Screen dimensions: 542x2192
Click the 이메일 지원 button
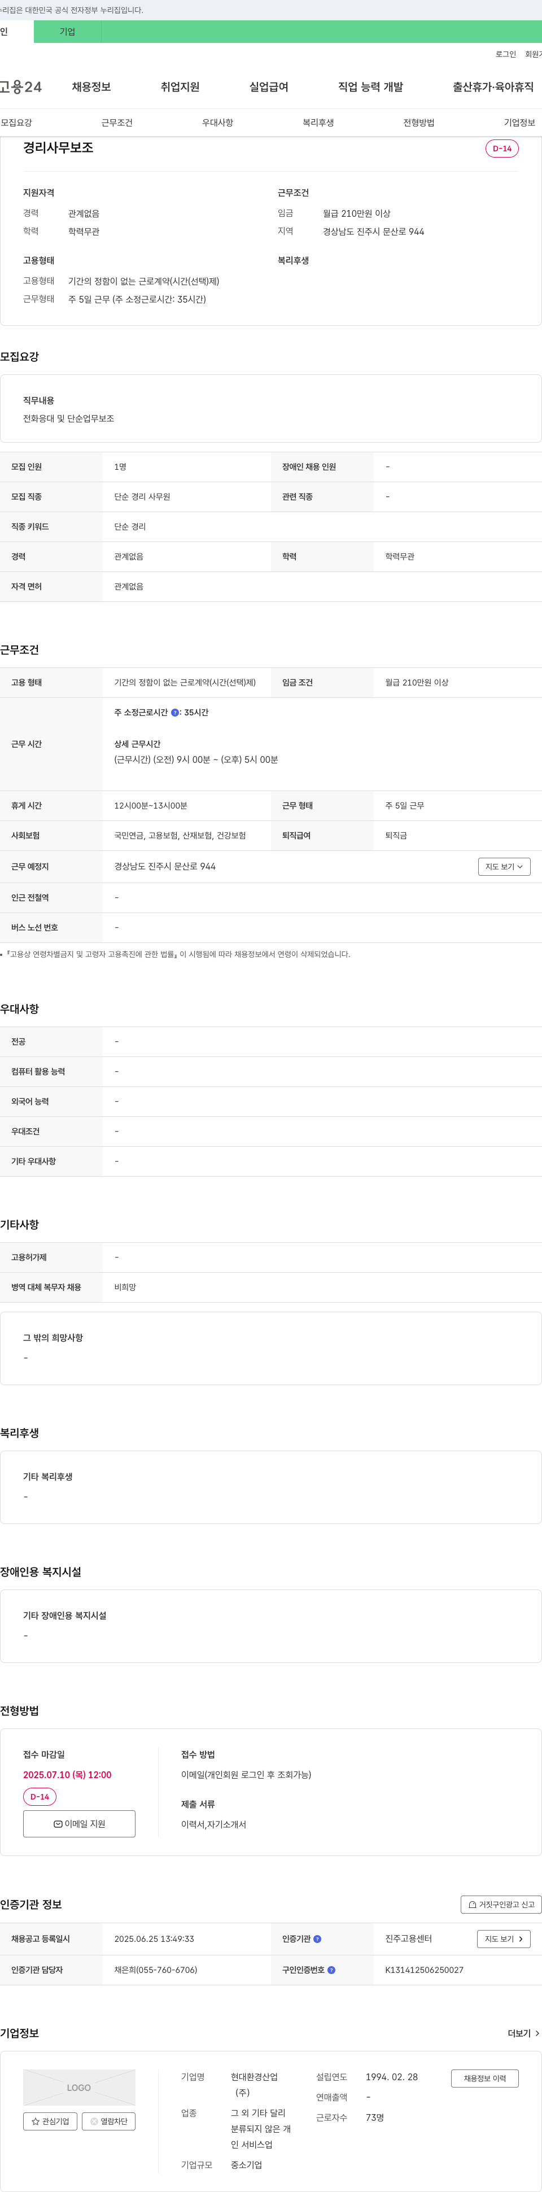point(79,1823)
